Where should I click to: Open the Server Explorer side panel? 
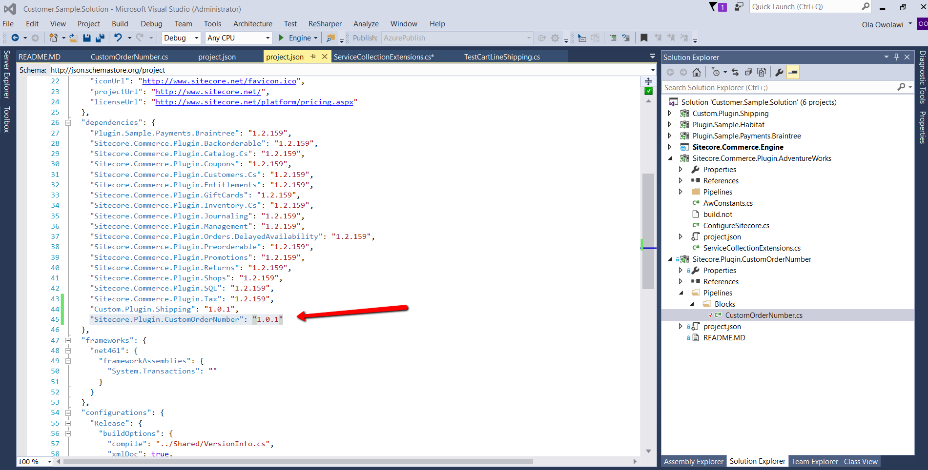tap(6, 74)
